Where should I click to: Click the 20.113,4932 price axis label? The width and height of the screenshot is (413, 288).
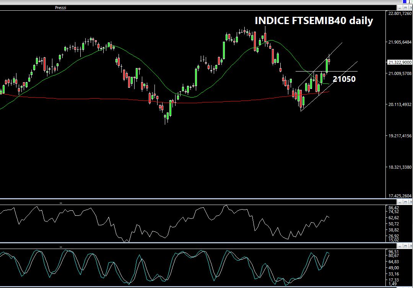tap(400, 105)
